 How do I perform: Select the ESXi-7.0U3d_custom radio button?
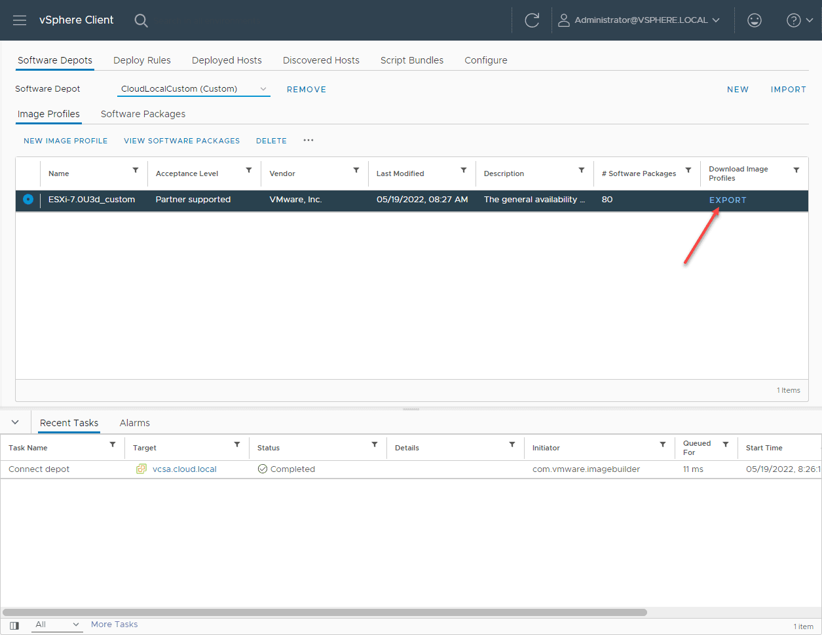28,200
